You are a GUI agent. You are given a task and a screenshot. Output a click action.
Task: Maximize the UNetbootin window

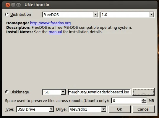18,5
